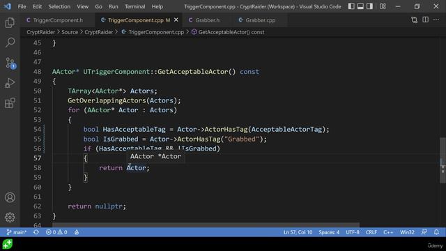The height and width of the screenshot is (251, 446).
Task: Click the green taskbar app icon
Action: [x=8, y=244]
